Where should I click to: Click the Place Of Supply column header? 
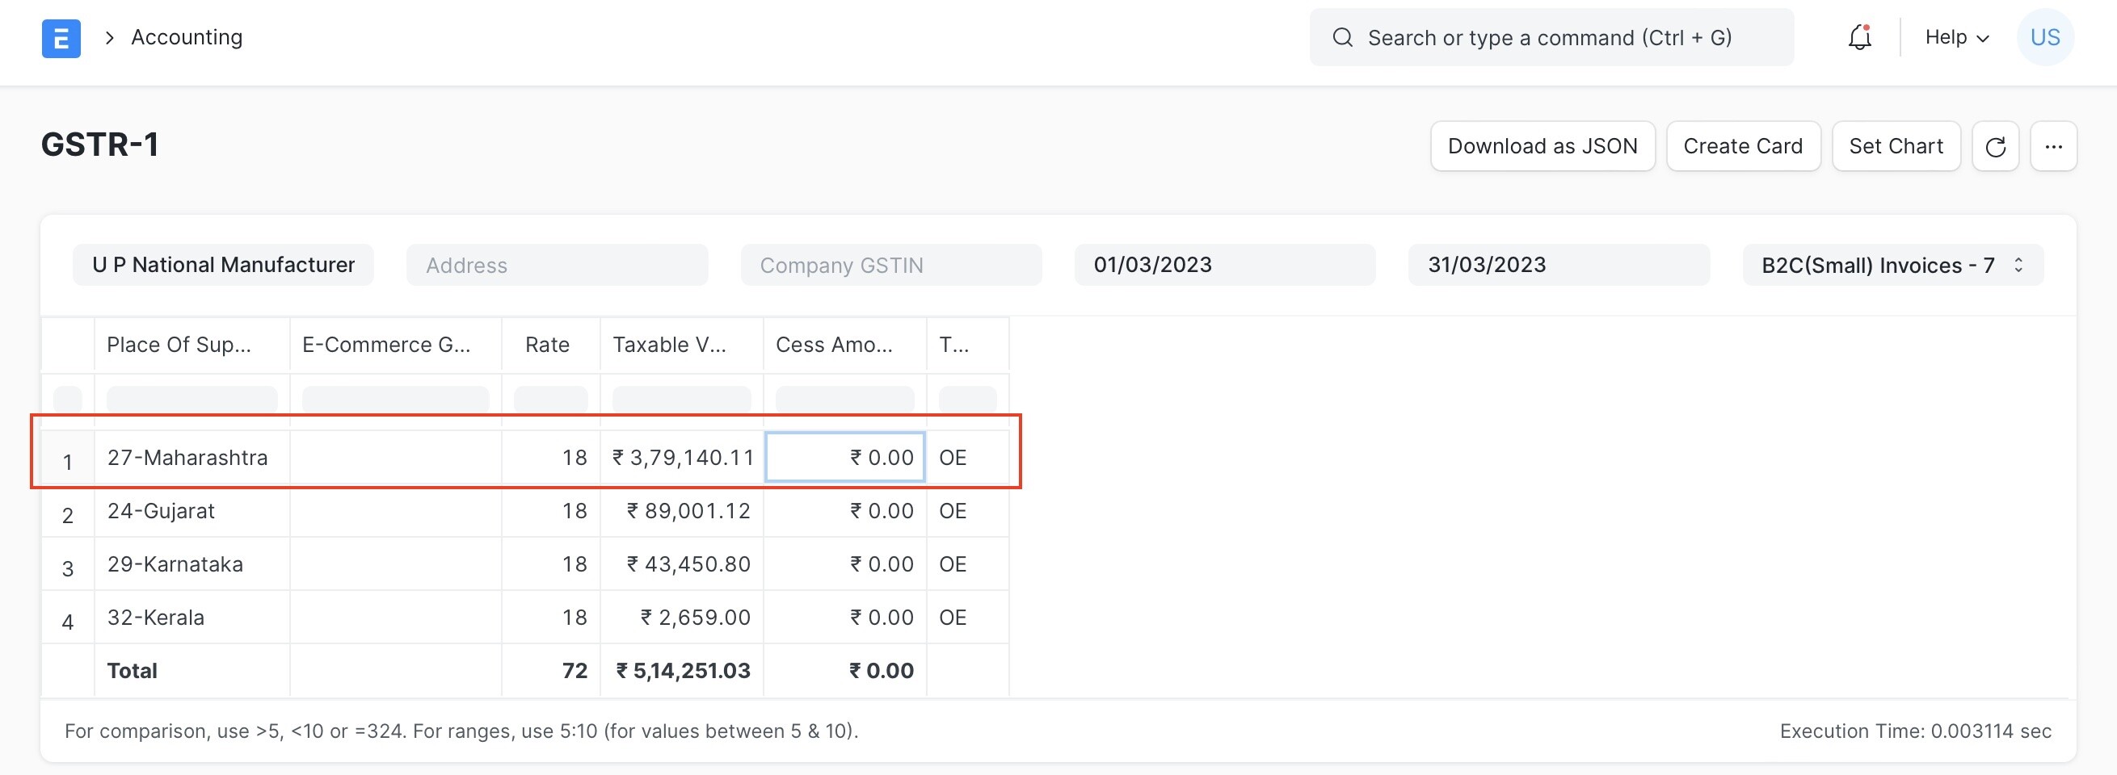(x=179, y=345)
